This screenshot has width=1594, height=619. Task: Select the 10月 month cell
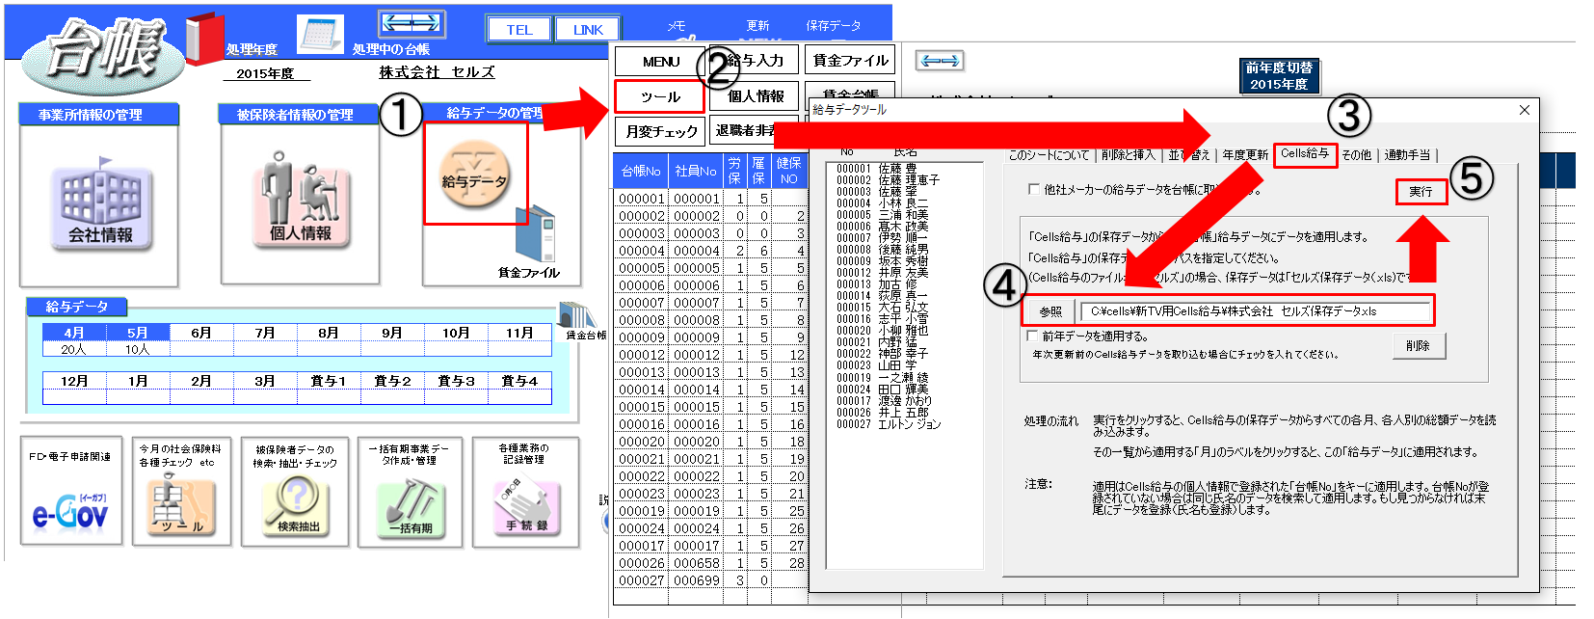click(456, 333)
